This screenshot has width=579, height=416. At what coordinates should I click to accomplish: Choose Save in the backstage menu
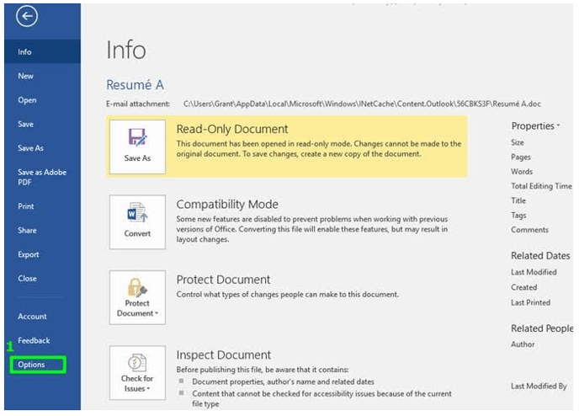[26, 124]
